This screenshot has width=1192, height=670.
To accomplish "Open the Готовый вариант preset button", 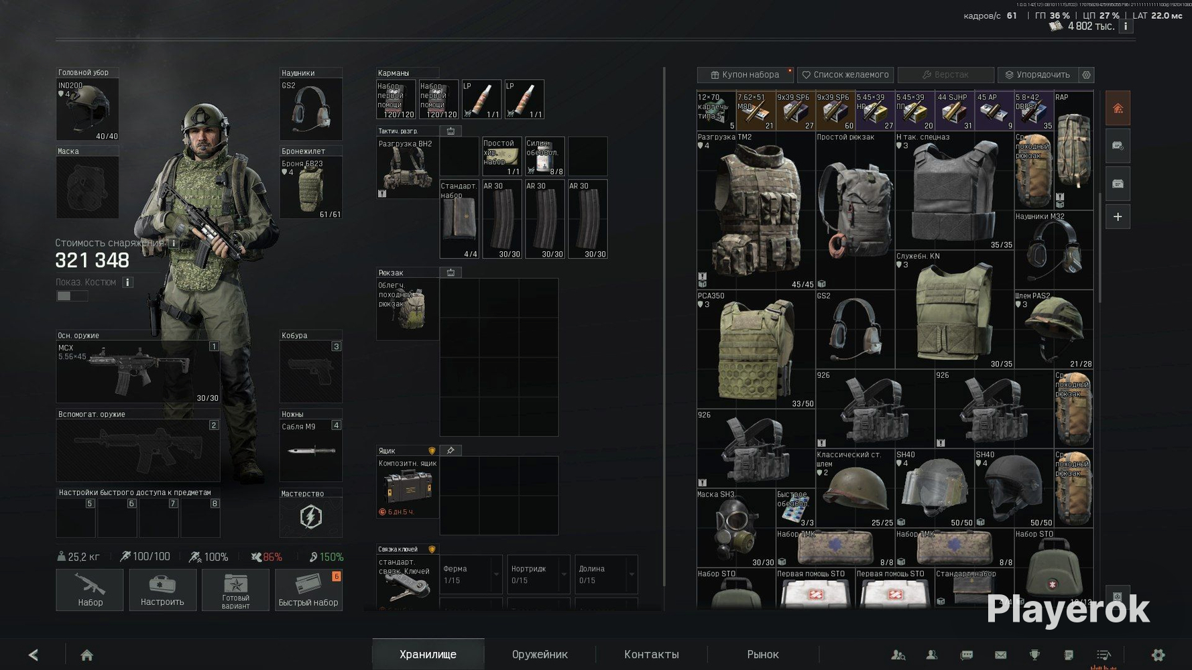I will click(x=235, y=590).
